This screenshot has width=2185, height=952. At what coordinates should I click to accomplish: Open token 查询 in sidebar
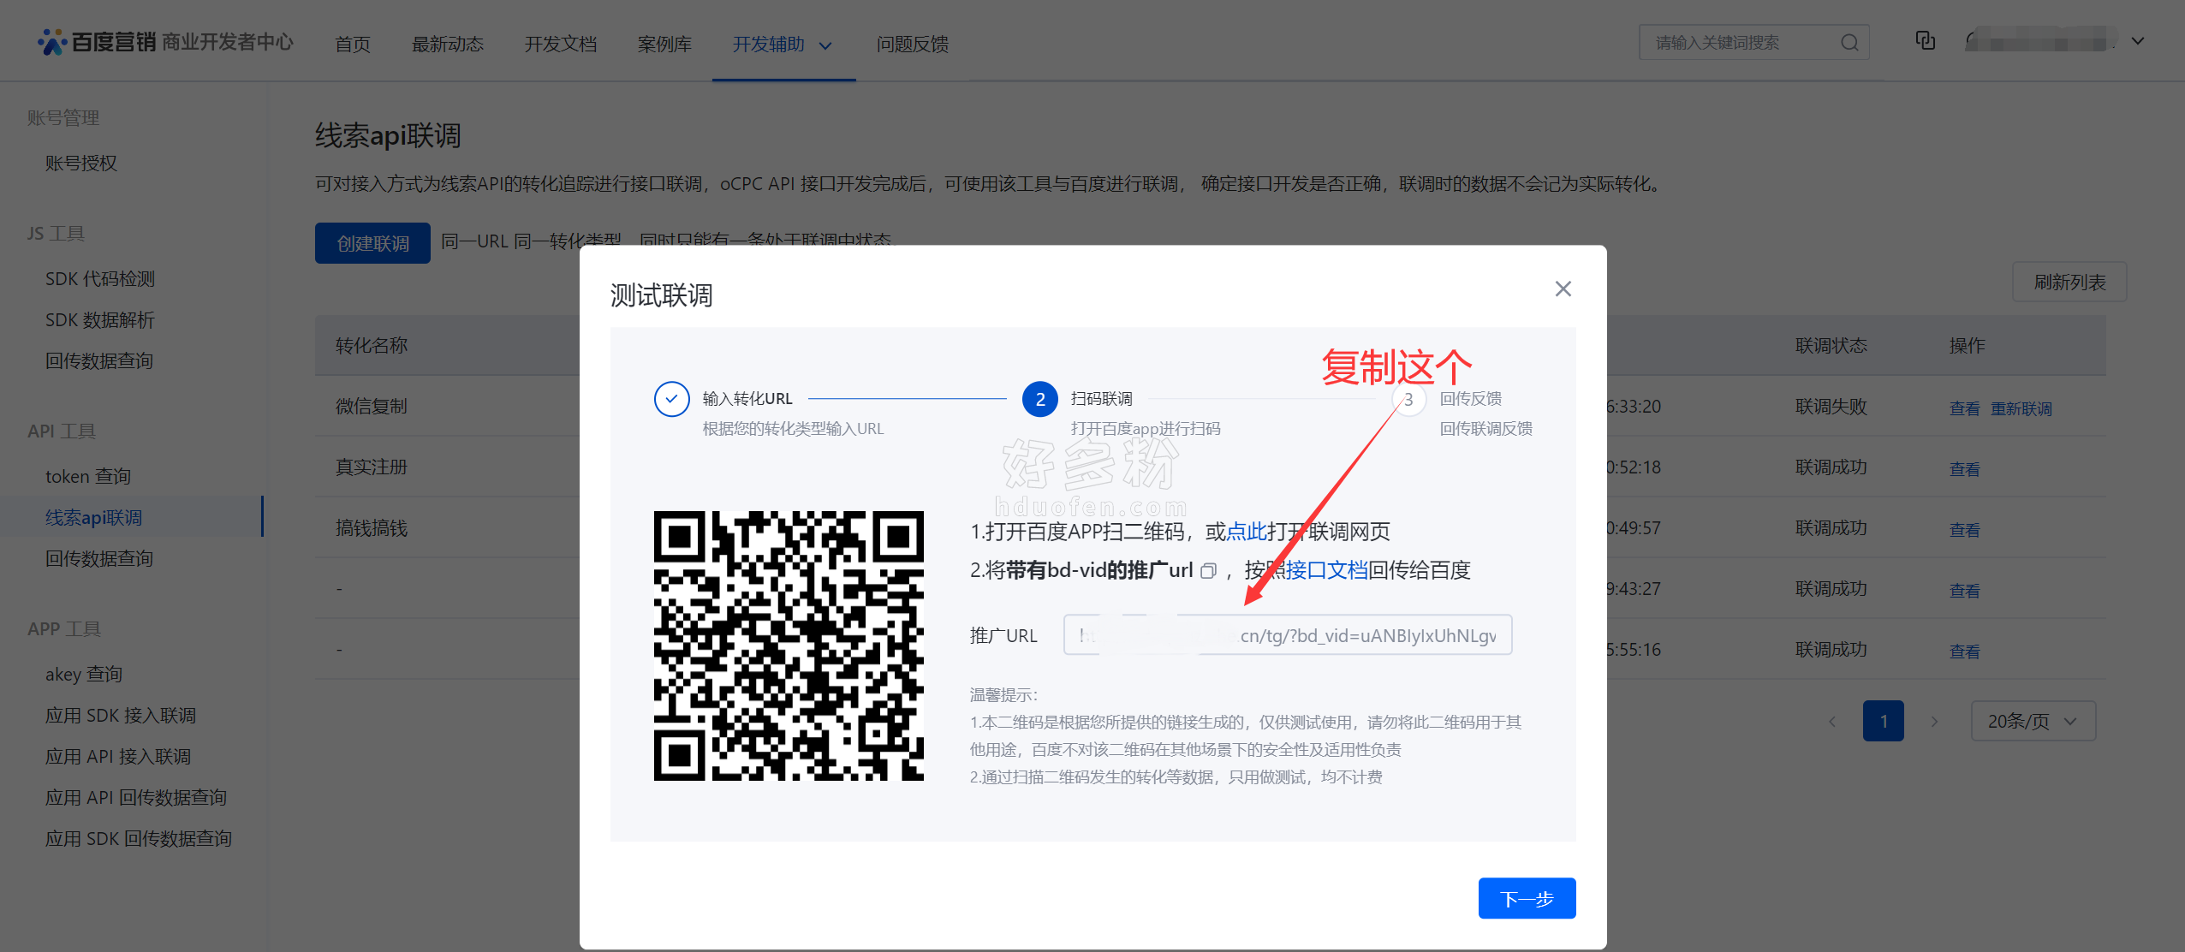pos(88,476)
